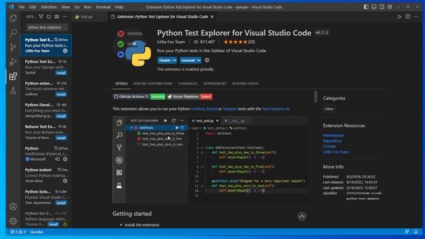Filter extensions using the funnel icon
Screen dimensions: 425x239
pyautogui.click(x=41, y=17)
